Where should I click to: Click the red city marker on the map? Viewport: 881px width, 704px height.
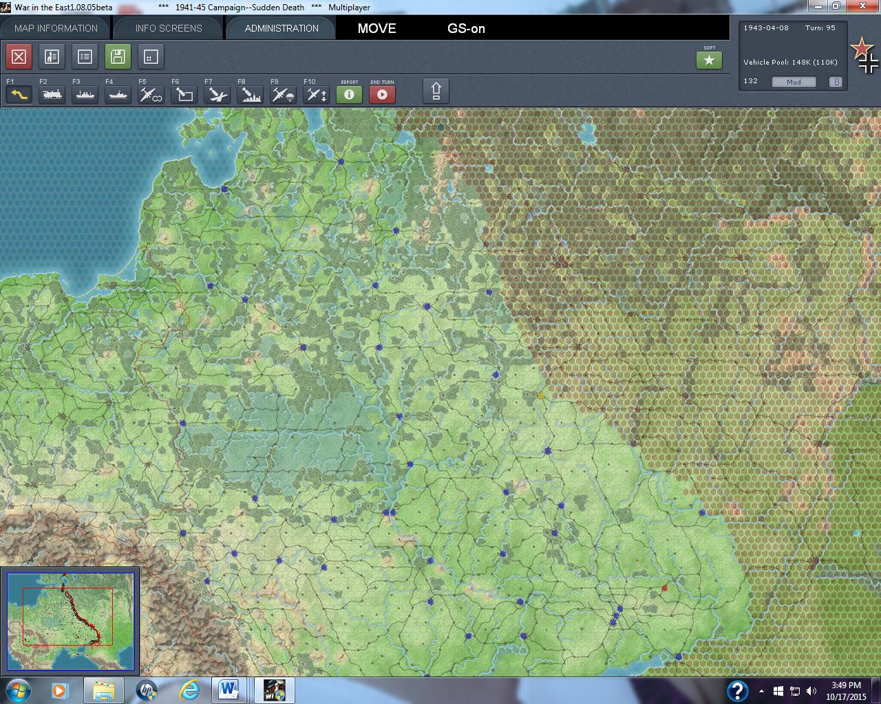[664, 588]
